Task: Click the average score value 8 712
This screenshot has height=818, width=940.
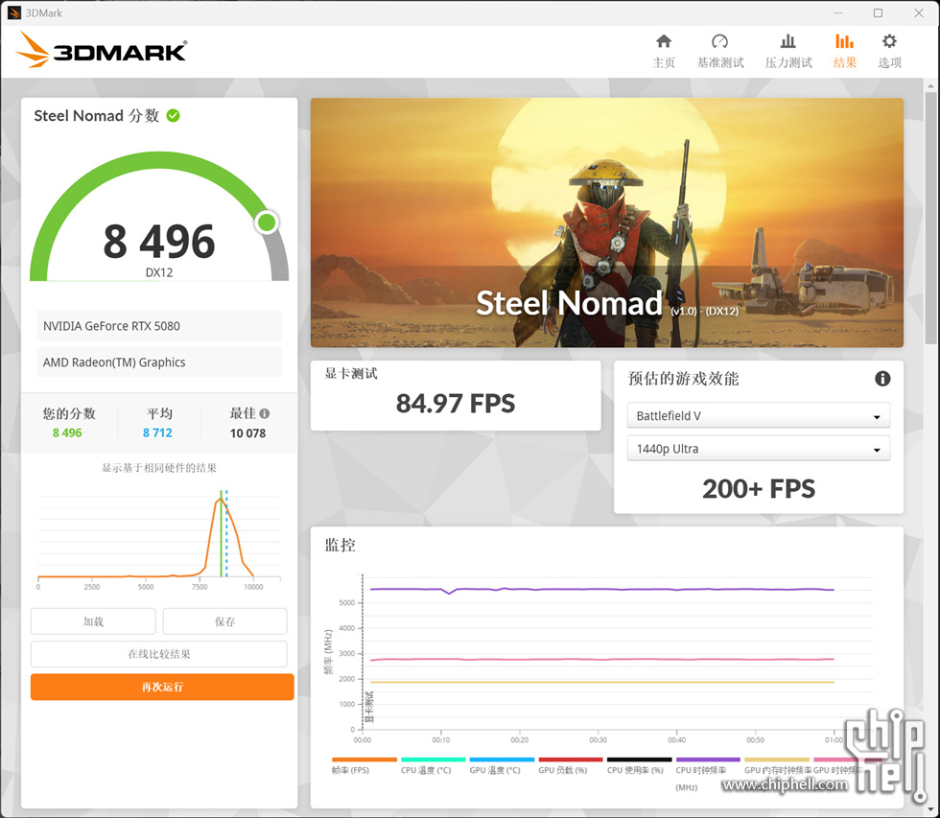Action: [157, 432]
